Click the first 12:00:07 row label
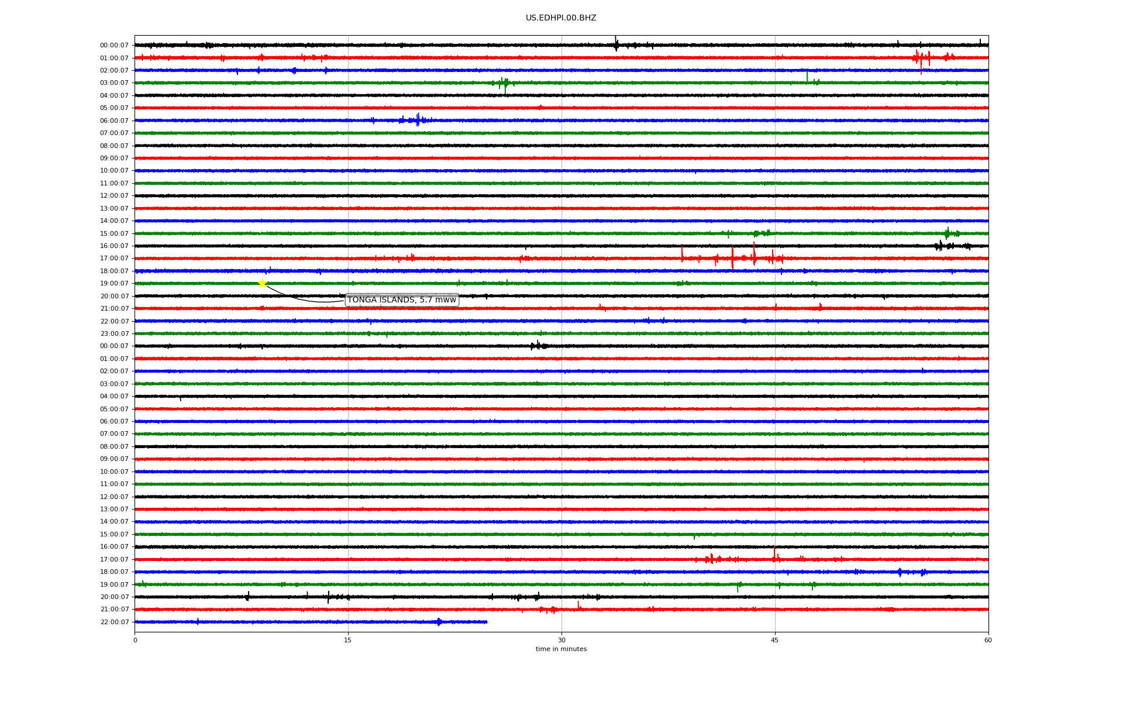Image resolution: width=1123 pixels, height=702 pixels. point(114,196)
